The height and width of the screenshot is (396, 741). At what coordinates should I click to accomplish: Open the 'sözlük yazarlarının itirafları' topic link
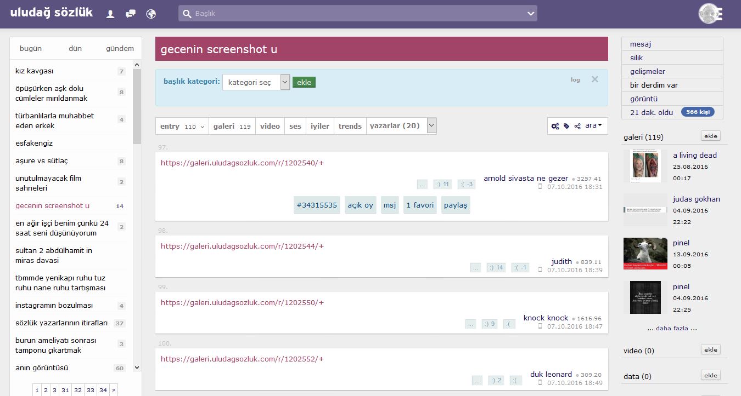click(61, 323)
